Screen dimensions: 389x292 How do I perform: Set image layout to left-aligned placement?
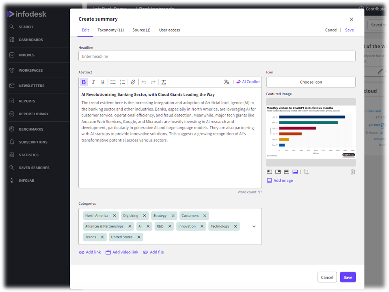tap(269, 172)
